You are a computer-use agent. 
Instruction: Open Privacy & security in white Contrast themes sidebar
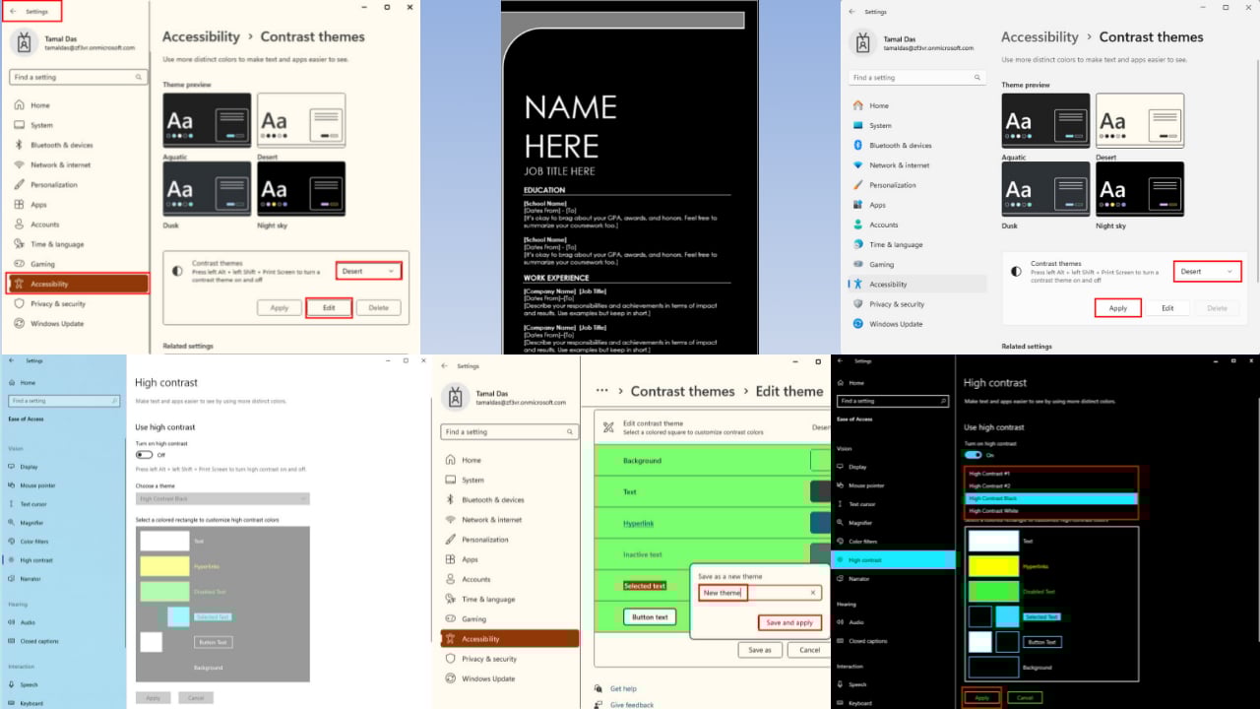tap(897, 304)
